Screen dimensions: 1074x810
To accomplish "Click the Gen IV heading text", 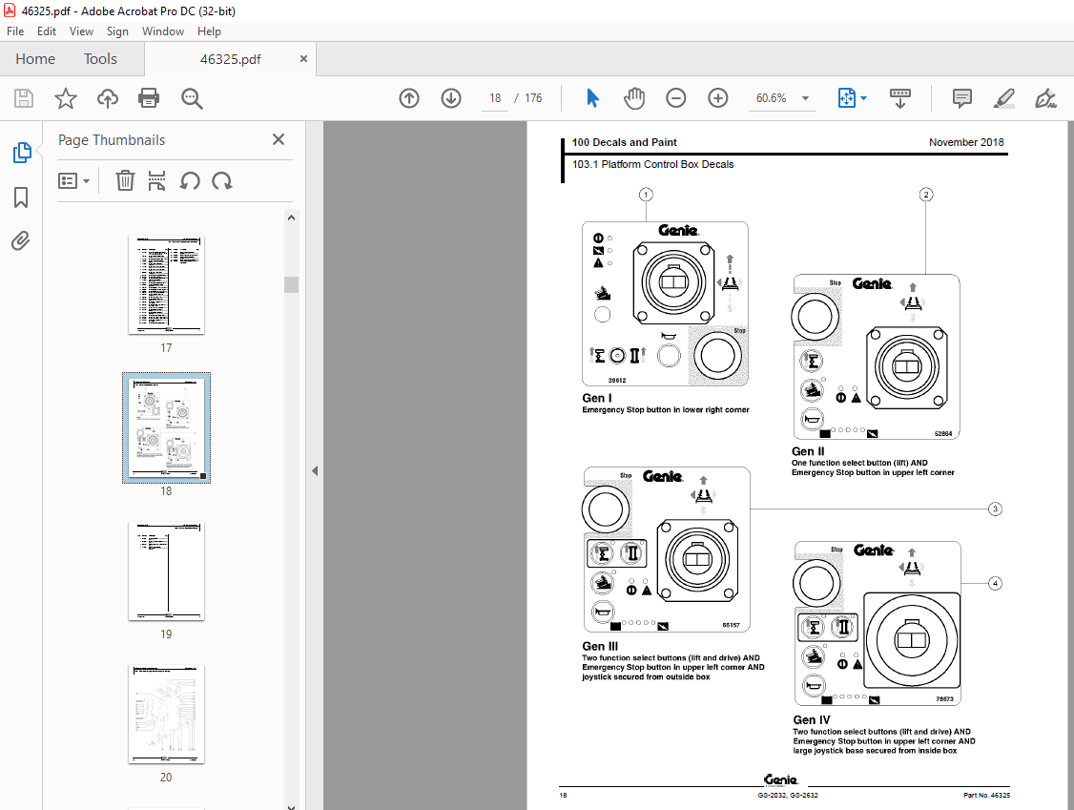I will (811, 720).
